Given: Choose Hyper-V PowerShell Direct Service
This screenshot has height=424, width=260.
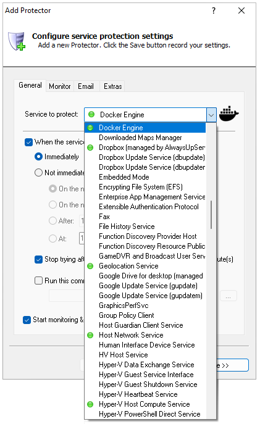Looking at the screenshot, I should (145, 414).
